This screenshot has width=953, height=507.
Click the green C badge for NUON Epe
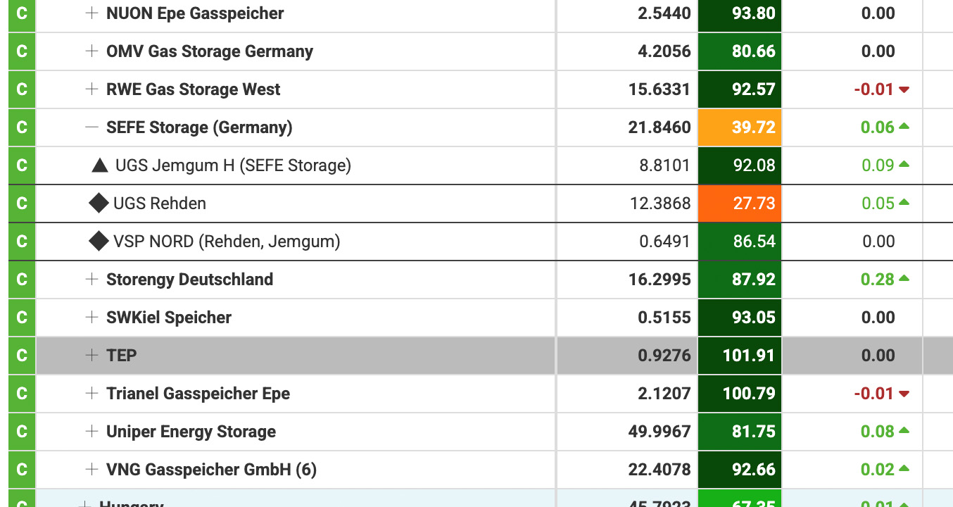tap(22, 13)
